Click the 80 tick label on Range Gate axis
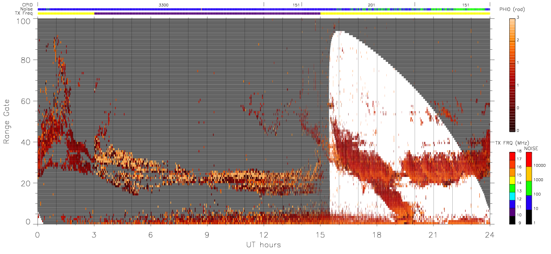This screenshot has height=254, width=551. (x=26, y=60)
